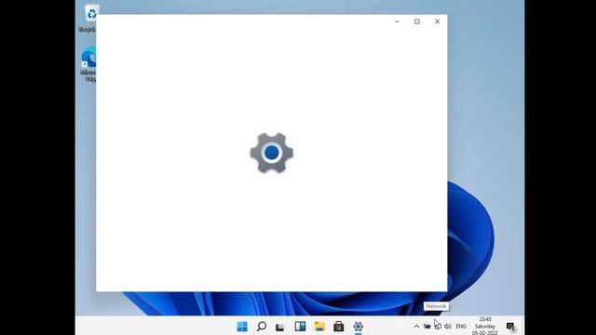Show hidden system tray icons
Image resolution: width=596 pixels, height=335 pixels.
click(416, 327)
